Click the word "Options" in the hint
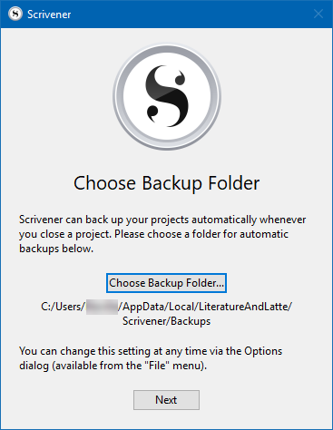Screen dimensions: 333x430 pyautogui.click(x=263, y=351)
